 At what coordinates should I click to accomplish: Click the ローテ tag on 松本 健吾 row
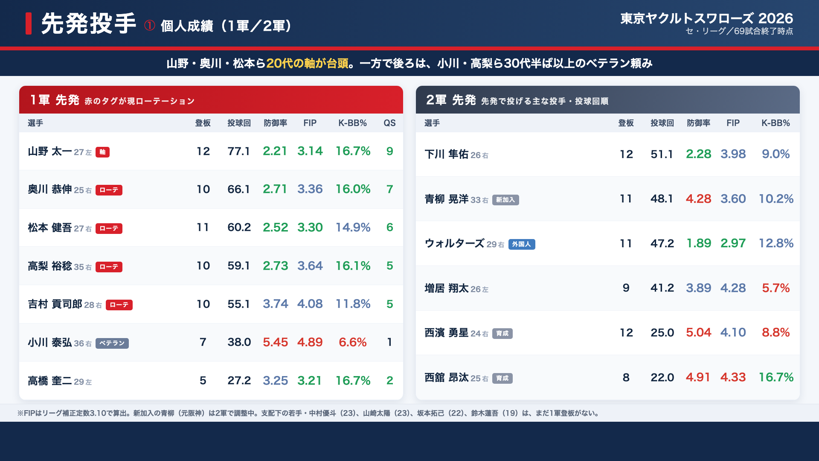pos(109,228)
